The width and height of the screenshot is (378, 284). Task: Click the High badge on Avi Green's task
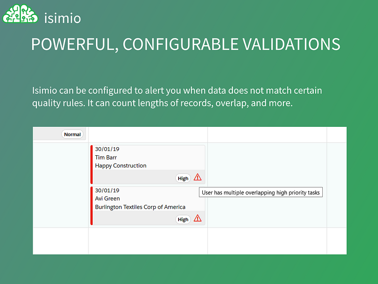click(183, 220)
